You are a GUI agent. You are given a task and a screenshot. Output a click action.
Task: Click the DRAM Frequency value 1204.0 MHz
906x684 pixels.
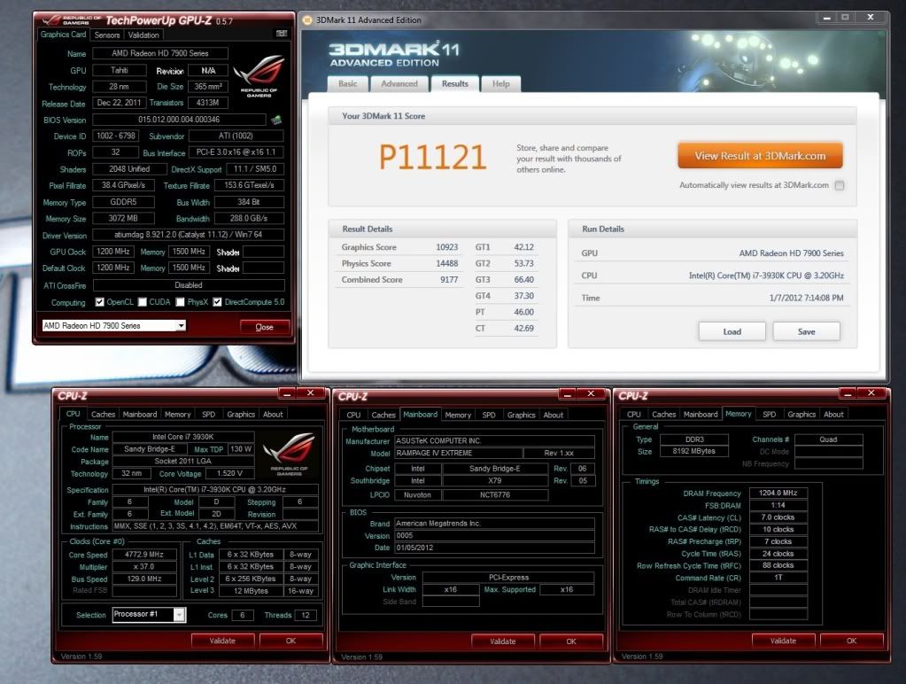(x=778, y=494)
